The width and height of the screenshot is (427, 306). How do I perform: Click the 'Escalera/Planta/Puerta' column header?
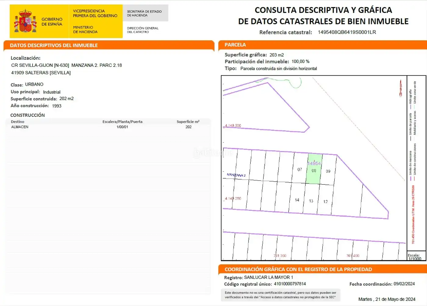122,122
